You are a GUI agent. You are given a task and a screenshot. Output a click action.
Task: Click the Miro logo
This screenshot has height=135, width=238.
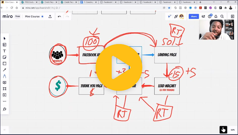click(x=7, y=16)
